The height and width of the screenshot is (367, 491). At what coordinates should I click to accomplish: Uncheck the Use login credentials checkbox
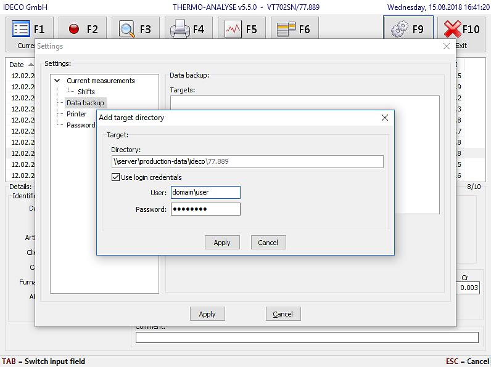(115, 177)
